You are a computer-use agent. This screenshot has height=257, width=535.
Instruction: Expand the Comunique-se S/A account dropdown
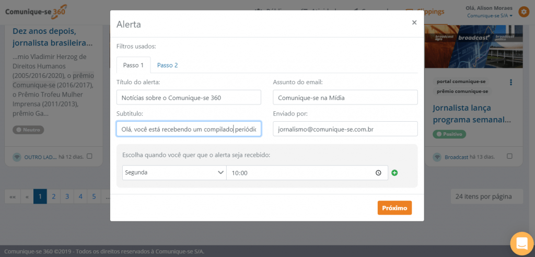tap(490, 15)
